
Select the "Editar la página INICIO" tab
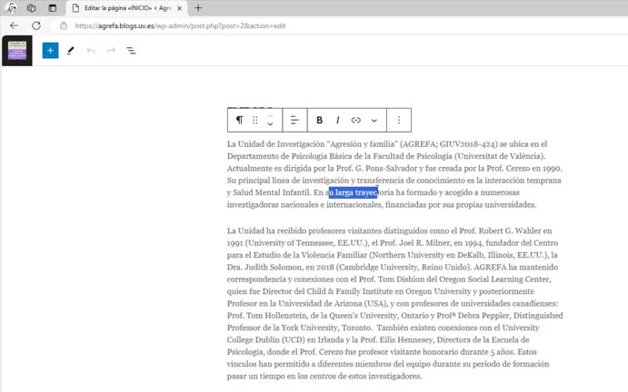pyautogui.click(x=127, y=8)
